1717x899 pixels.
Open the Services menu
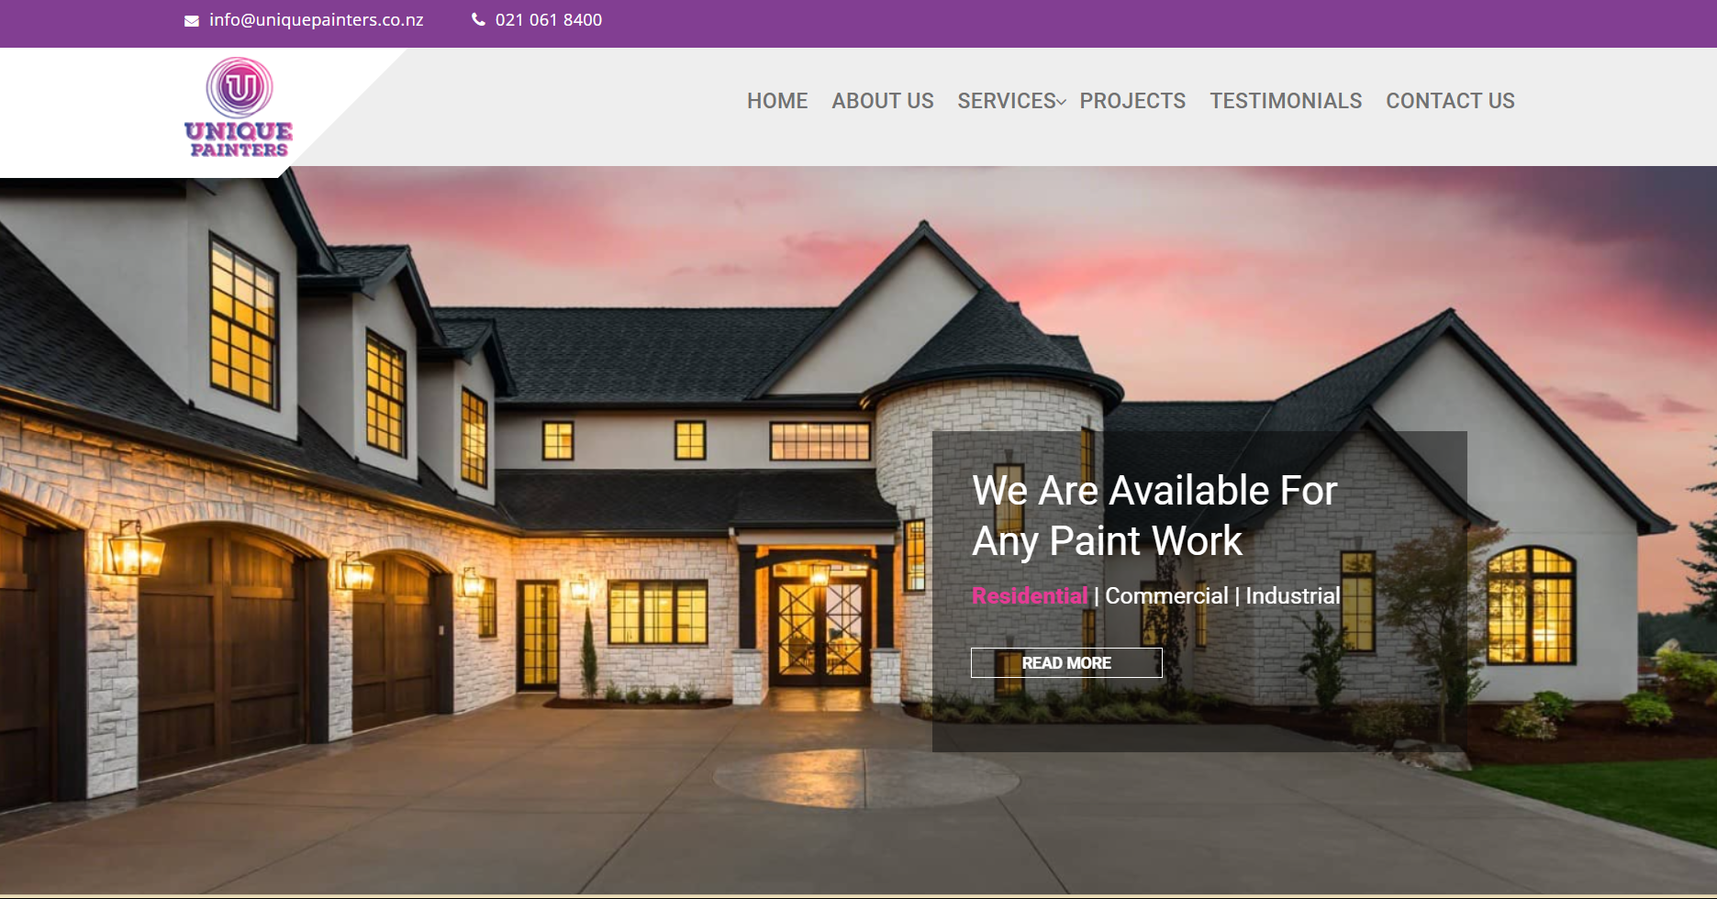pyautogui.click(x=1007, y=101)
